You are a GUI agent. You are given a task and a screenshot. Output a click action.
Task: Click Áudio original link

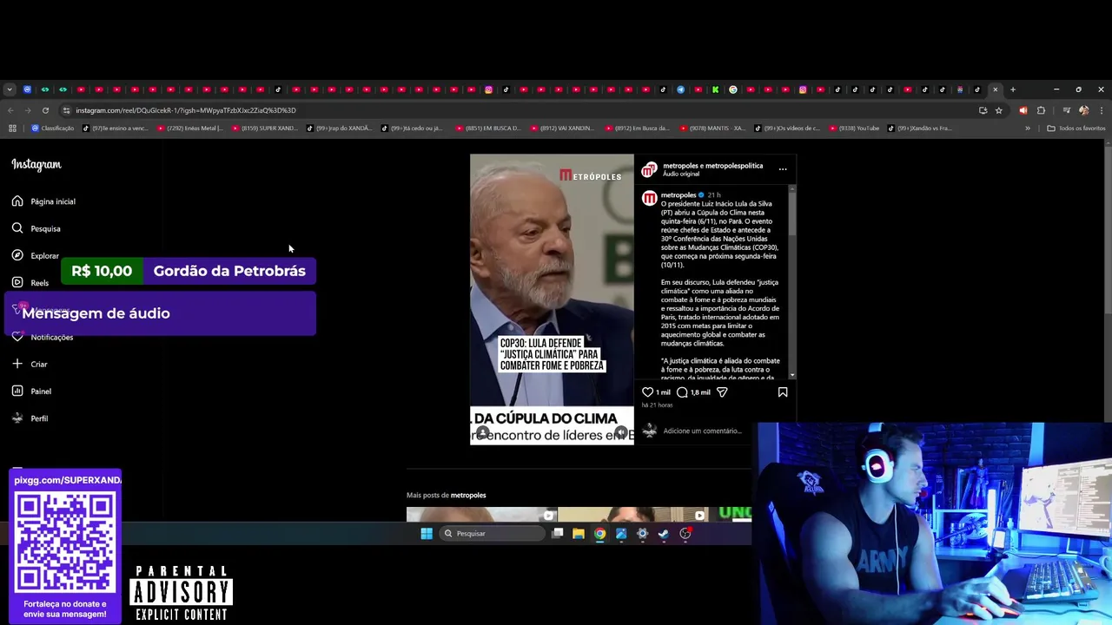tap(681, 174)
